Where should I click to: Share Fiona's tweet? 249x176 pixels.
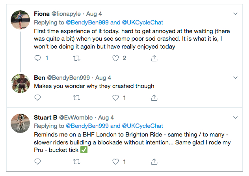pos(154,58)
